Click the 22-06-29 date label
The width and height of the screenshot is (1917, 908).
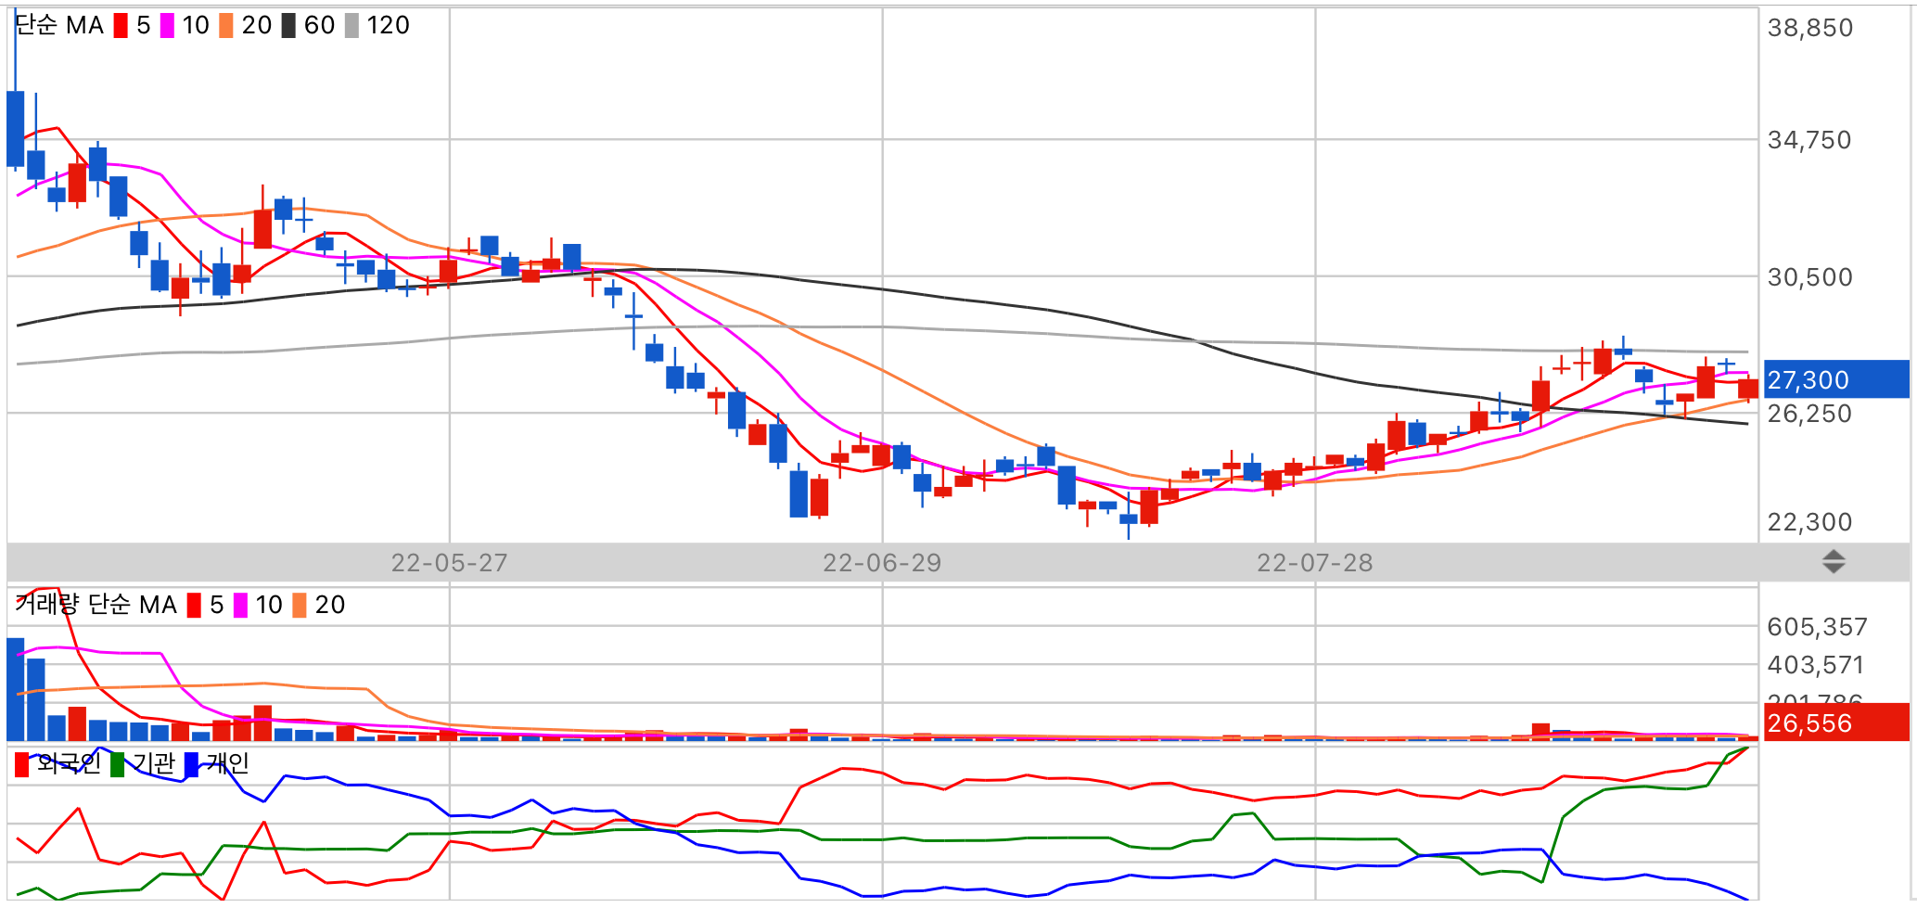tap(882, 563)
